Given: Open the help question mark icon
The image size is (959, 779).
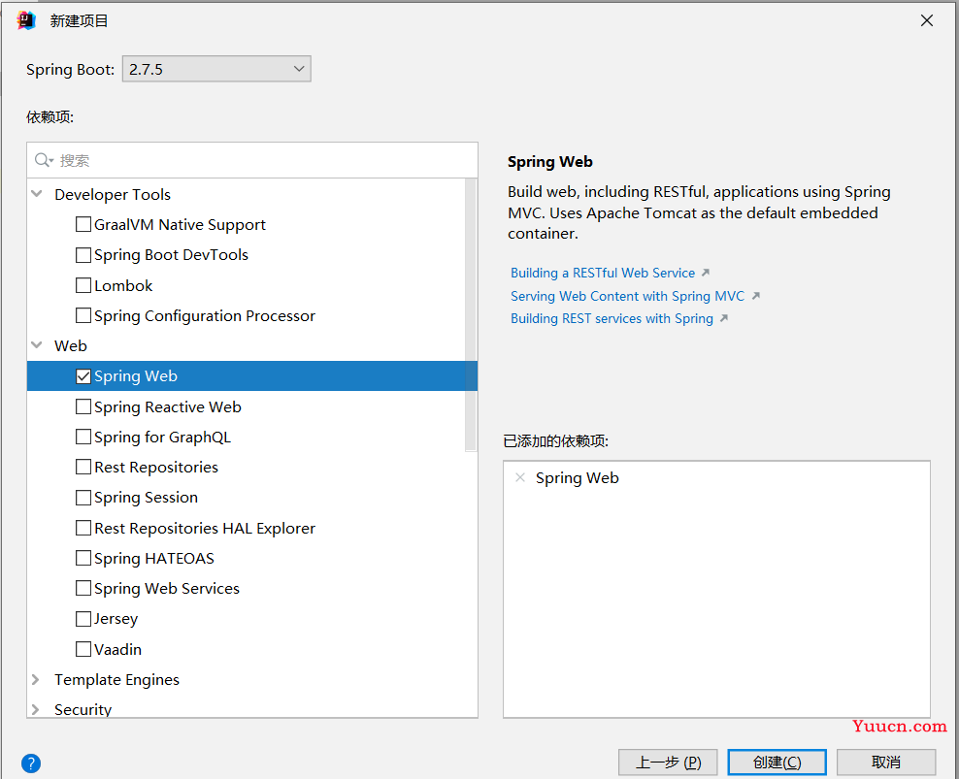Looking at the screenshot, I should (x=31, y=763).
